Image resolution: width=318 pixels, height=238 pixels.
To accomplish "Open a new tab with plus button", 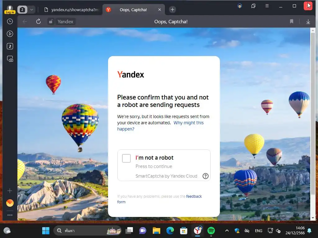I will click(x=172, y=10).
